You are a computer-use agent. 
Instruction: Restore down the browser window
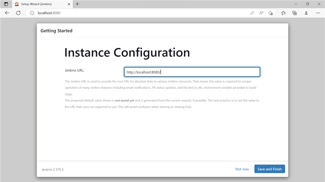(x=307, y=4)
